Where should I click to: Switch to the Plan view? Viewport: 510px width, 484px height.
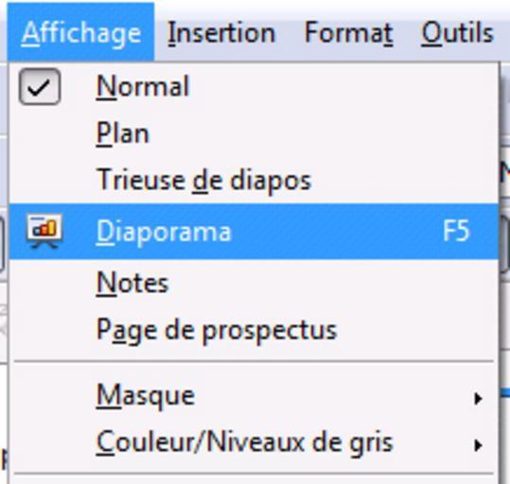[254, 133]
